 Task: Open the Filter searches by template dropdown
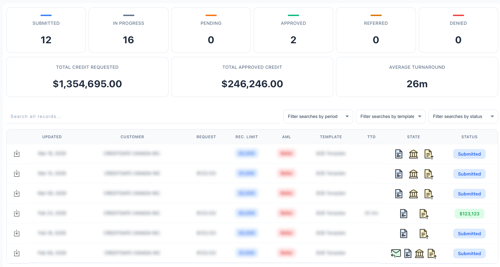point(390,117)
